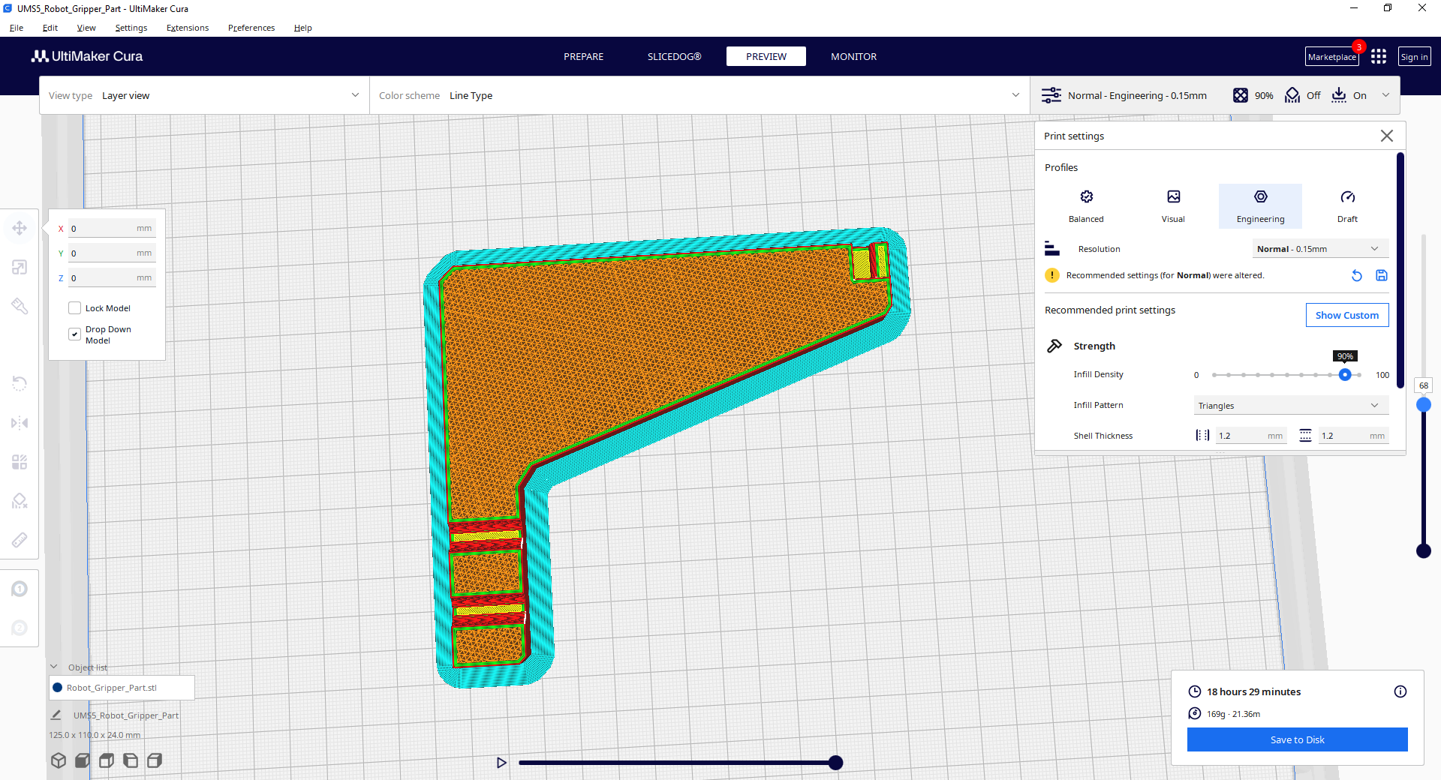Image resolution: width=1441 pixels, height=780 pixels.
Task: Click the print time info icon
Action: pos(1400,691)
